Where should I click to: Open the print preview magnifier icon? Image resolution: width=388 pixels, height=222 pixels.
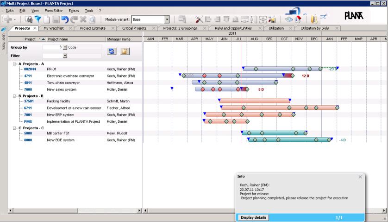pos(92,19)
